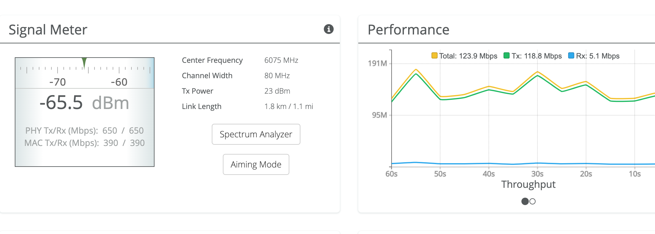Click the Throughput chart title
Image resolution: width=655 pixels, height=234 pixels.
528,184
